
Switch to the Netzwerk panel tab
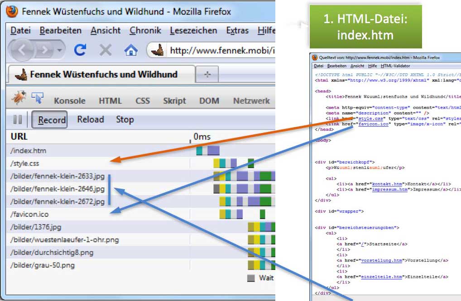(251, 101)
